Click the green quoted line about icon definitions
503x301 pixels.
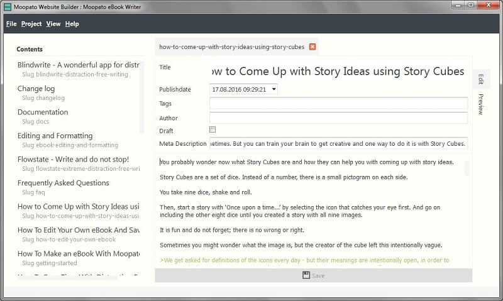(x=304, y=260)
